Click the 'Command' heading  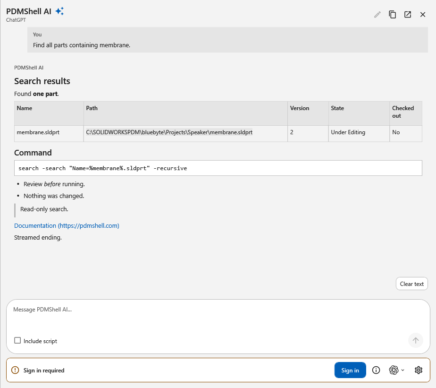[x=33, y=153]
